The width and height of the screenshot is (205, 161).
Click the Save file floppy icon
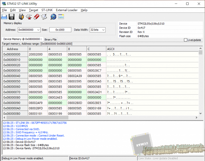point(11,17)
